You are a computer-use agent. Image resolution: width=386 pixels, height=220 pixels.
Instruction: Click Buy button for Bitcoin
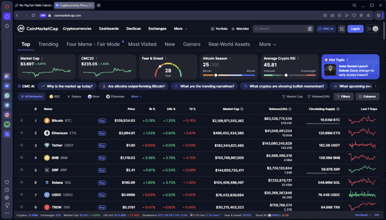point(102,121)
